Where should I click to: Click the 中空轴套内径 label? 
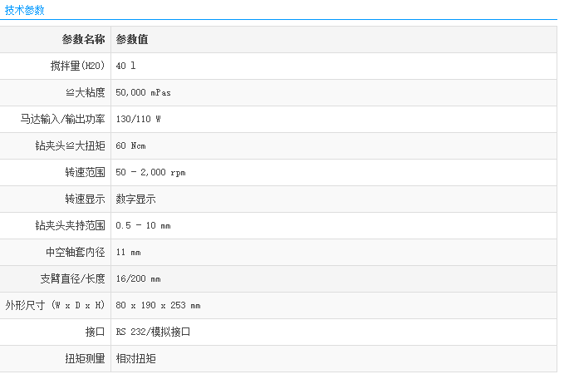click(x=75, y=252)
